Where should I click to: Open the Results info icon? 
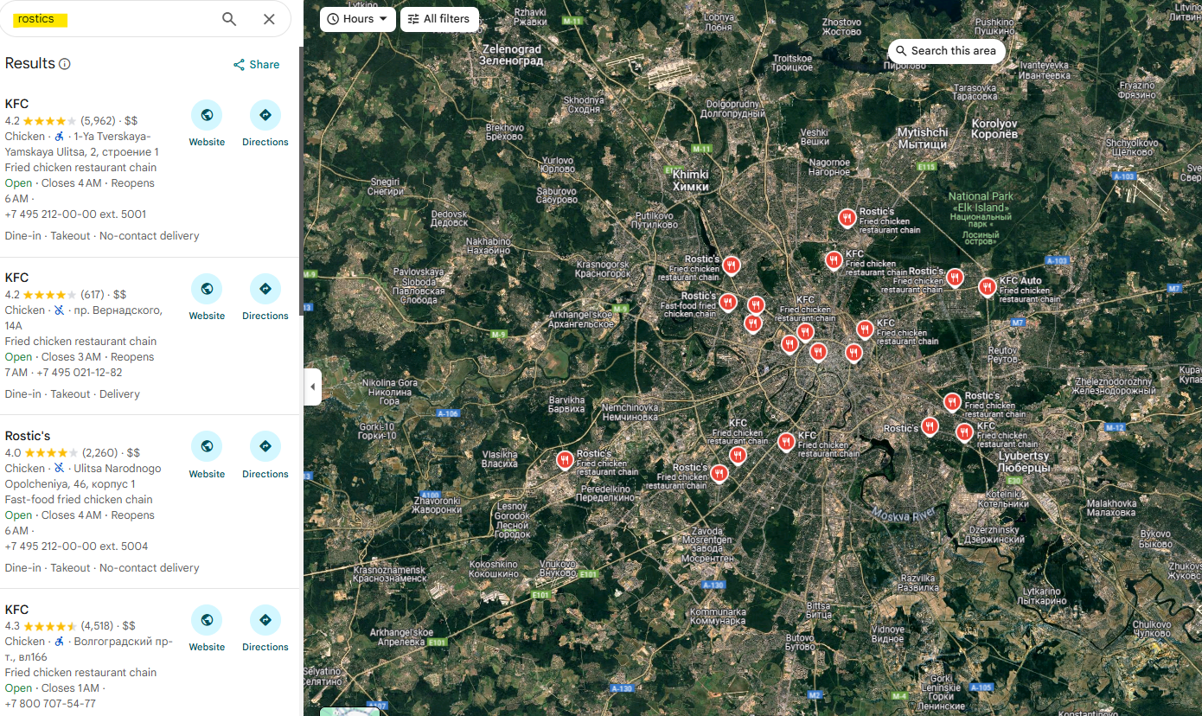tap(65, 64)
